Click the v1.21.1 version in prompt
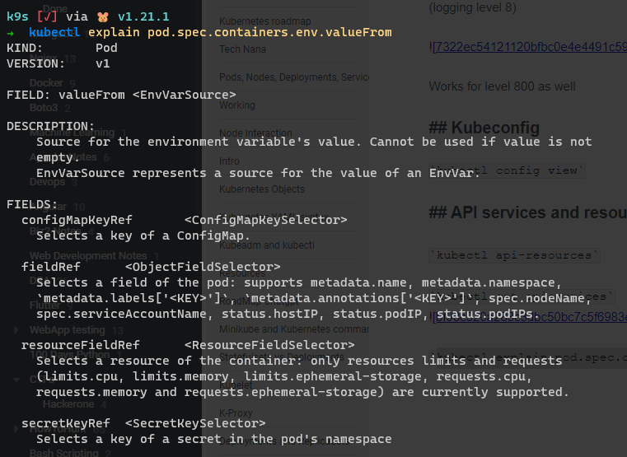 point(143,16)
